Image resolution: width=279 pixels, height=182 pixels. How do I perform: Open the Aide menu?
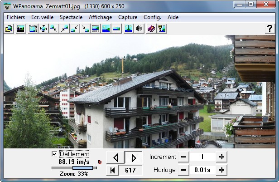(173, 17)
